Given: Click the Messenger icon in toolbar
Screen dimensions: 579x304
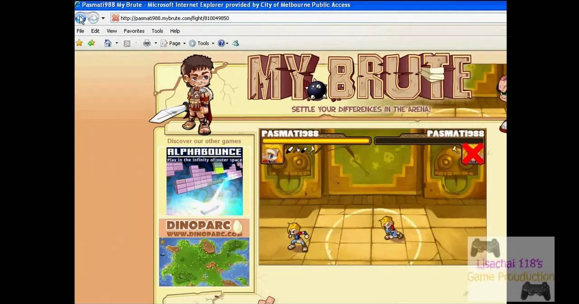Looking at the screenshot, I should 236,43.
